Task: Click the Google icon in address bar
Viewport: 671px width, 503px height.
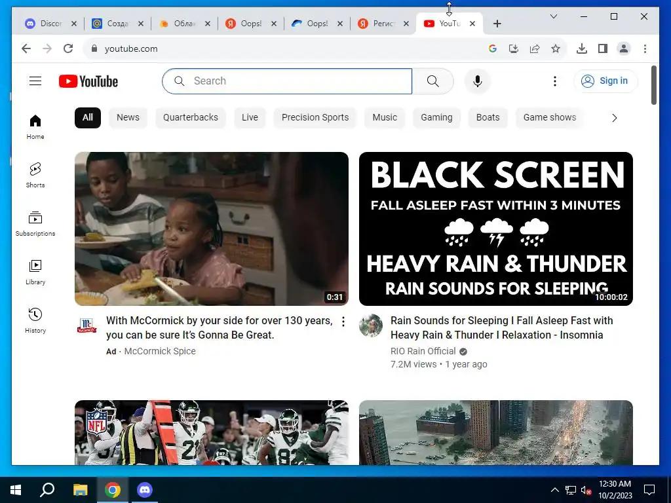Action: pyautogui.click(x=493, y=48)
